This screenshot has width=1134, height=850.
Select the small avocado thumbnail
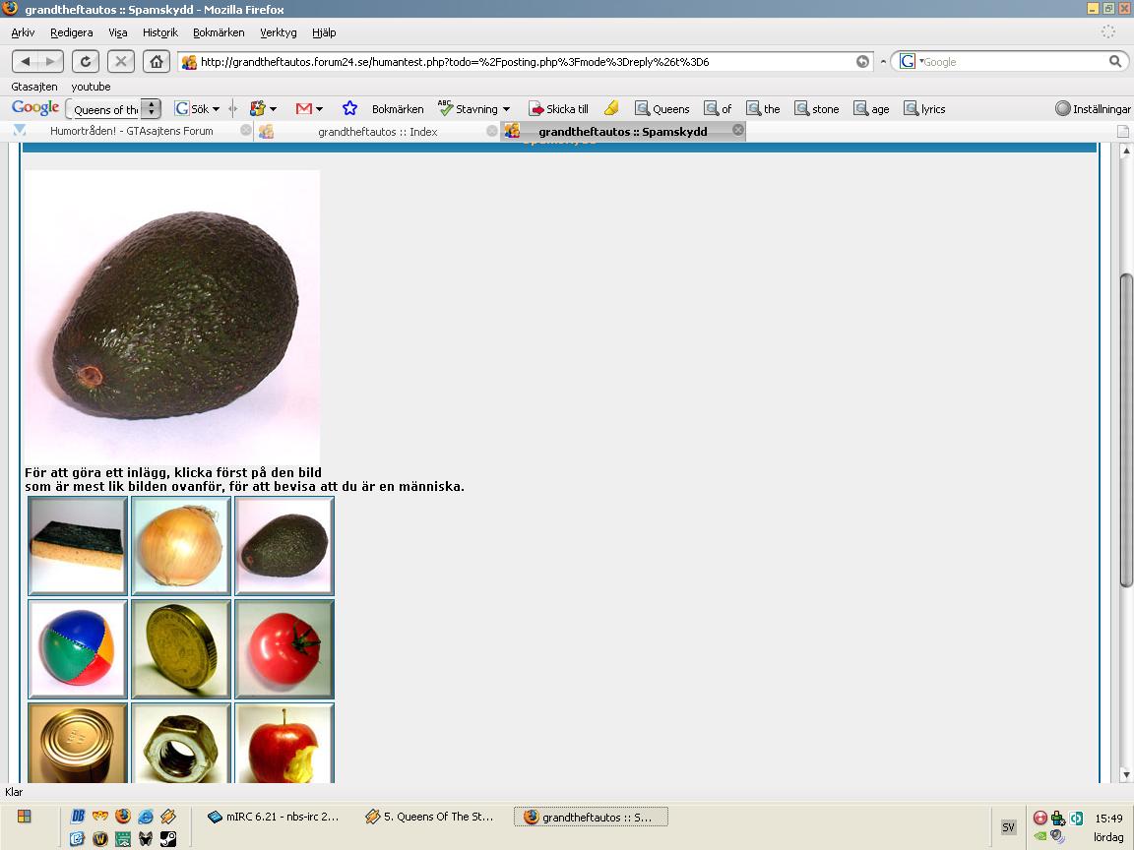tap(284, 546)
